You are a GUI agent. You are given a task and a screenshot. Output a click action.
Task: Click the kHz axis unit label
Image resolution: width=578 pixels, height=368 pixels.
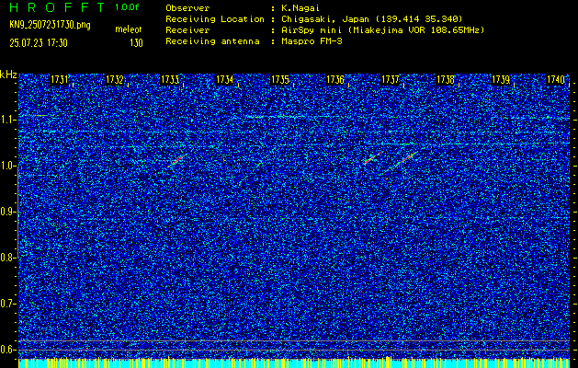pyautogui.click(x=8, y=75)
